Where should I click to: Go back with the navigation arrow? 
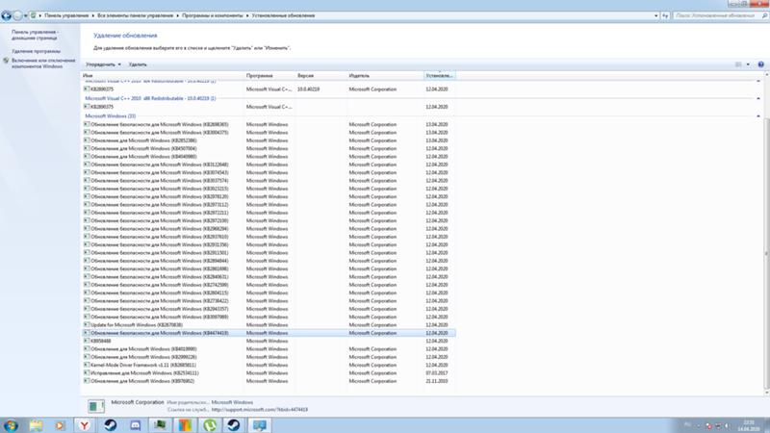tap(6, 15)
